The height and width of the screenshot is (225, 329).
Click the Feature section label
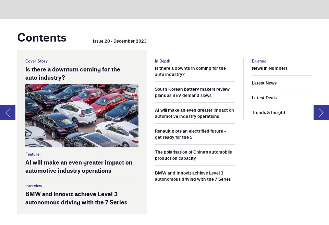coord(32,154)
